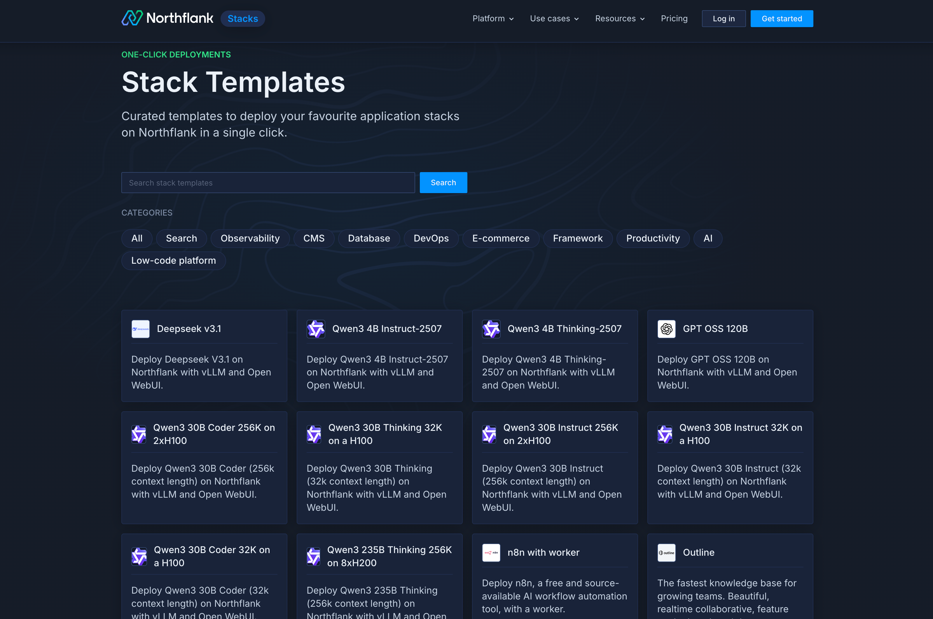The height and width of the screenshot is (619, 933).
Task: Click the Qwen3 4B Thinking-2507 icon
Action: [491, 329]
